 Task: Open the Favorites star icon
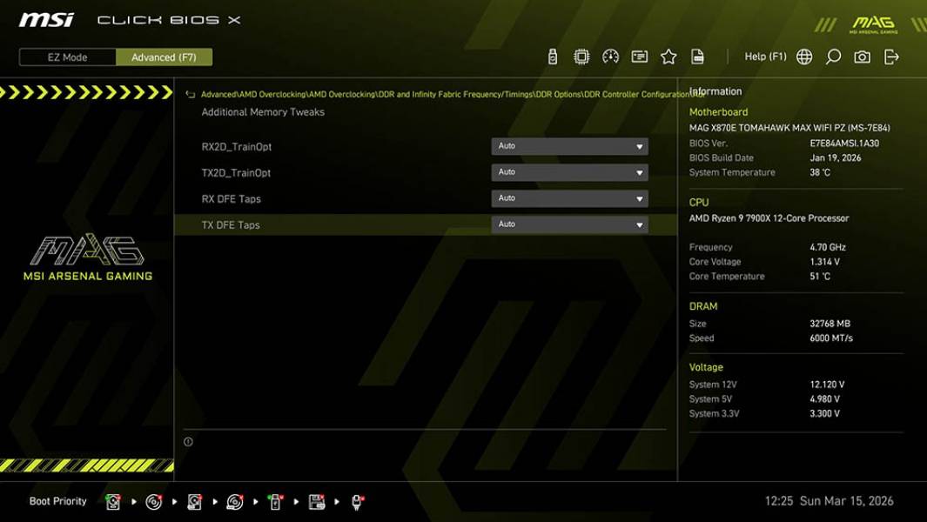point(668,56)
